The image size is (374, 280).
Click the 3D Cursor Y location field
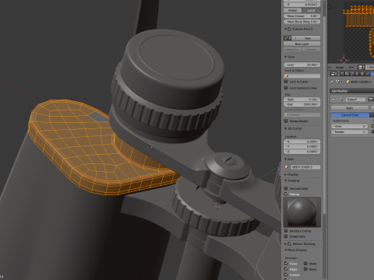point(302,146)
